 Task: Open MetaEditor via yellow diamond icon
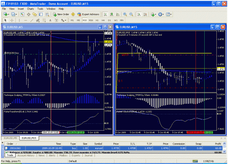coord(73,14)
